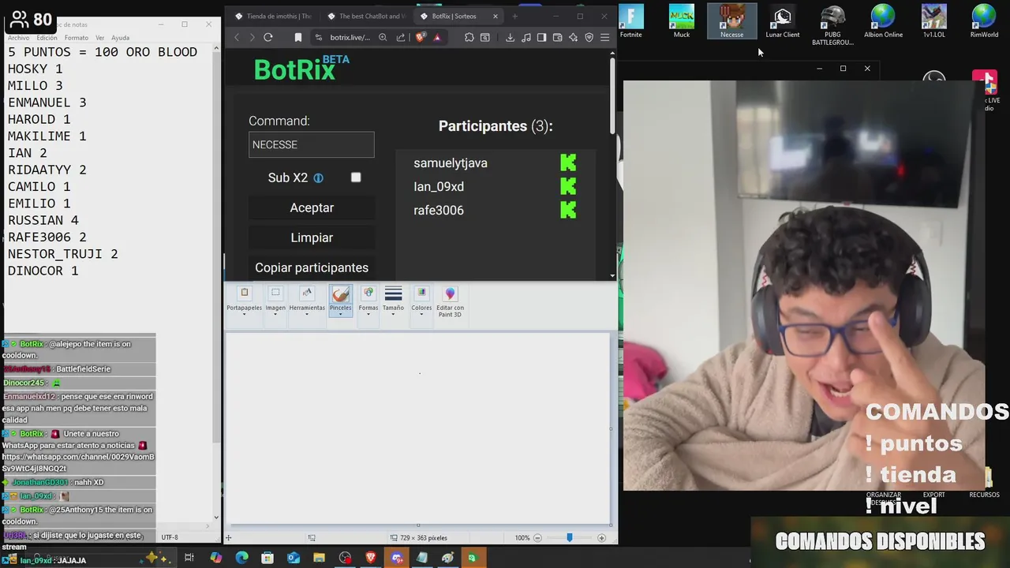This screenshot has height=568, width=1010.
Task: Open Microsoft Store from taskbar
Action: pos(267,558)
